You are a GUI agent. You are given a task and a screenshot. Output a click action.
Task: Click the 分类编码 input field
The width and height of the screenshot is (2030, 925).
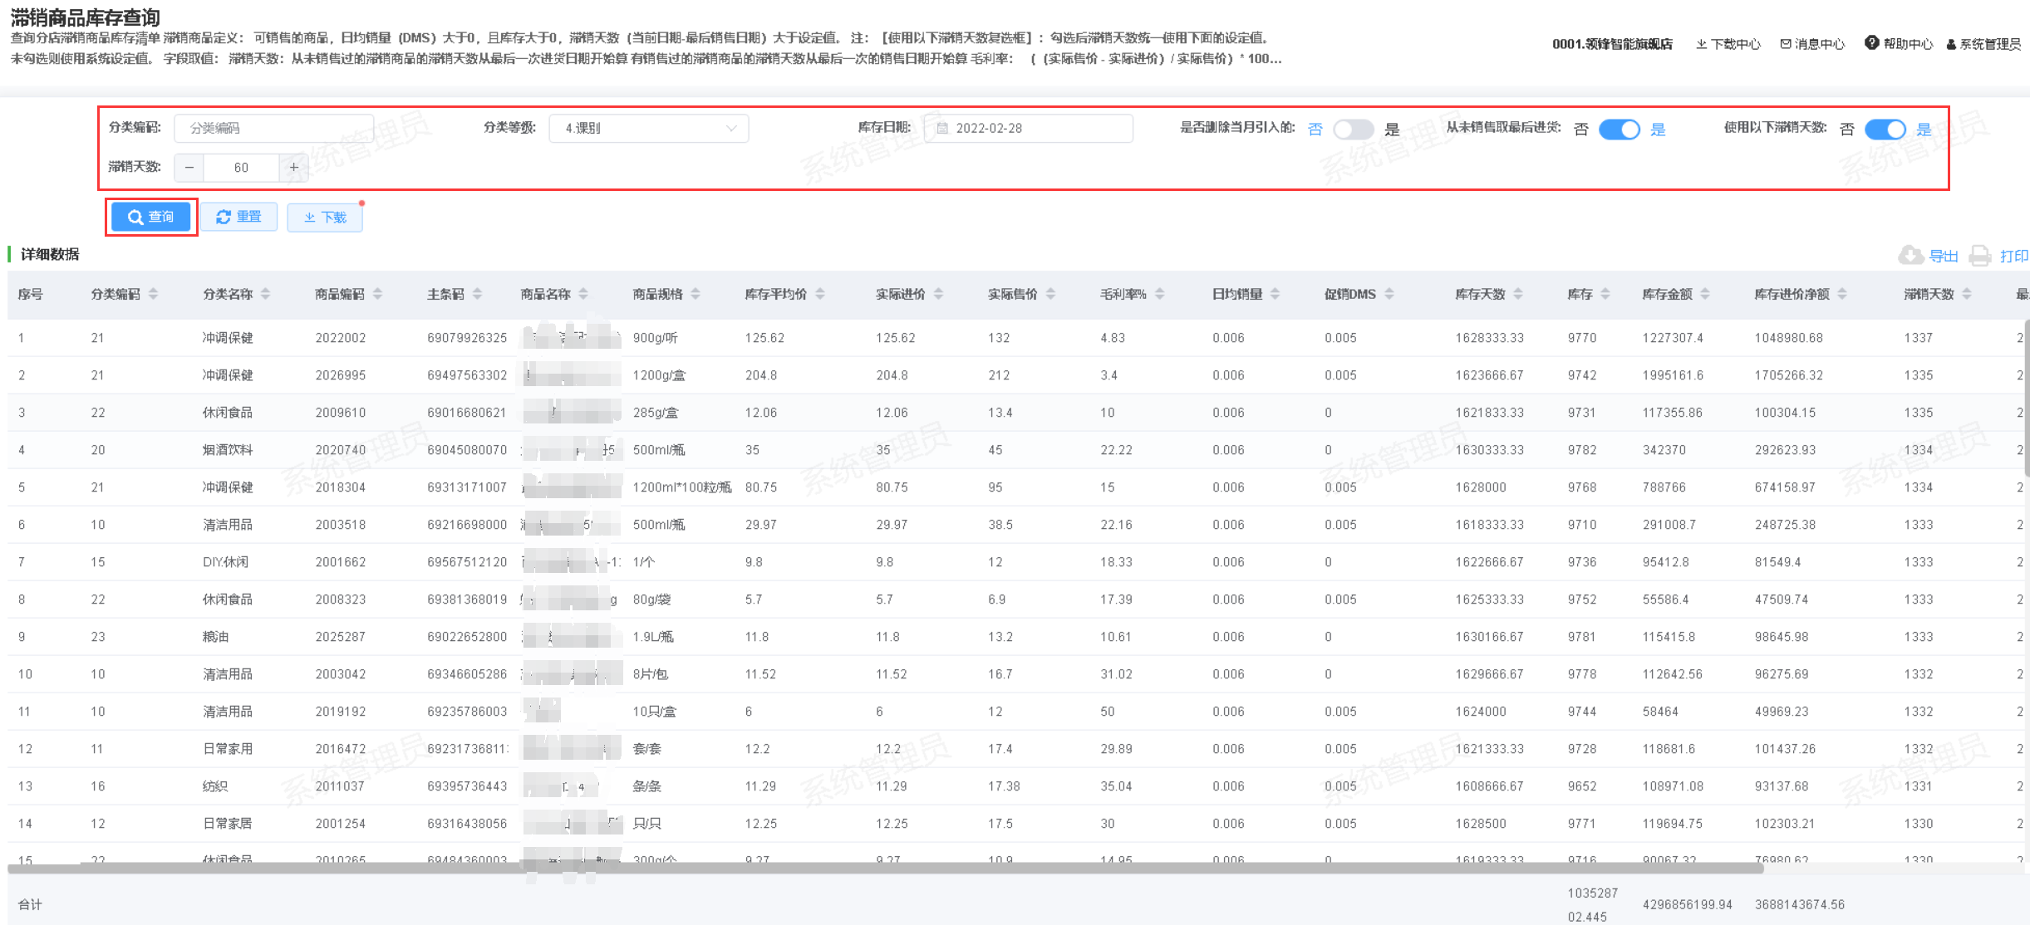273,128
